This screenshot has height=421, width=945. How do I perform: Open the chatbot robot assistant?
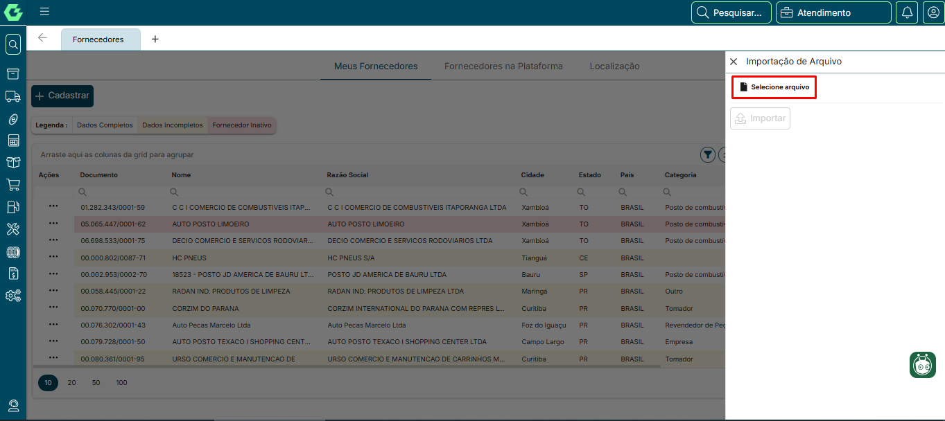coord(923,365)
